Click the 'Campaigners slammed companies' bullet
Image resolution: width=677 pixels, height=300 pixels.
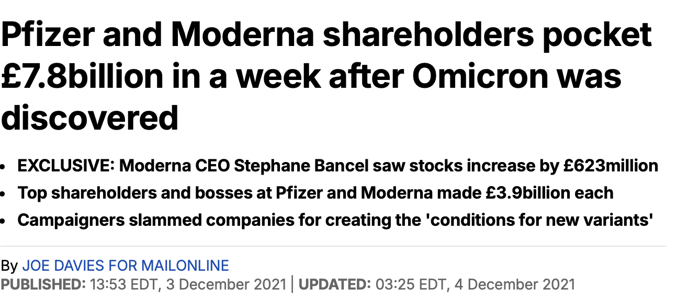(336, 220)
